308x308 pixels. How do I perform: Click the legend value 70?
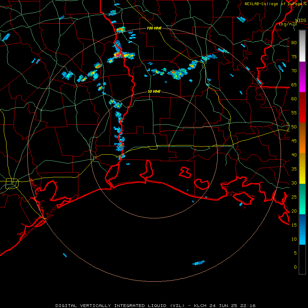point(294,71)
